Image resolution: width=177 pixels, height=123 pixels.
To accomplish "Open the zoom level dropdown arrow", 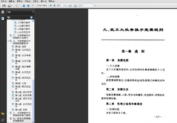I will pyautogui.click(x=64, y=5).
